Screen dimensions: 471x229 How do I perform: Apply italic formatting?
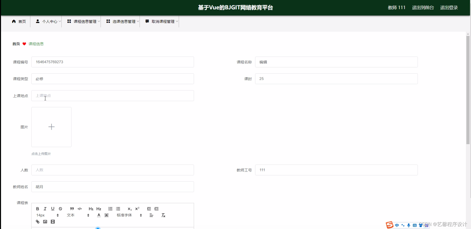(x=45, y=209)
